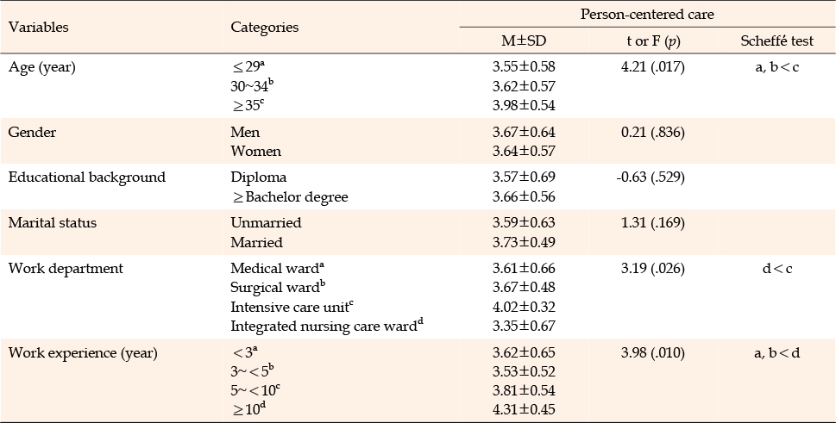Image resolution: width=836 pixels, height=423 pixels.
Task: Click the 'Categories' column header
Action: (265, 27)
